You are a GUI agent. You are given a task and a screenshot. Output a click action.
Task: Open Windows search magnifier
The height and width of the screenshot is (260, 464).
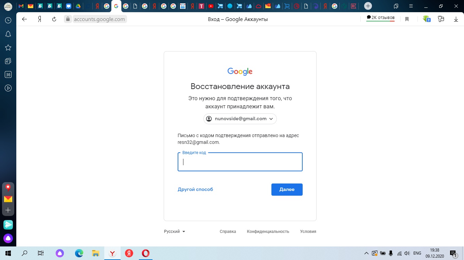tap(24, 253)
